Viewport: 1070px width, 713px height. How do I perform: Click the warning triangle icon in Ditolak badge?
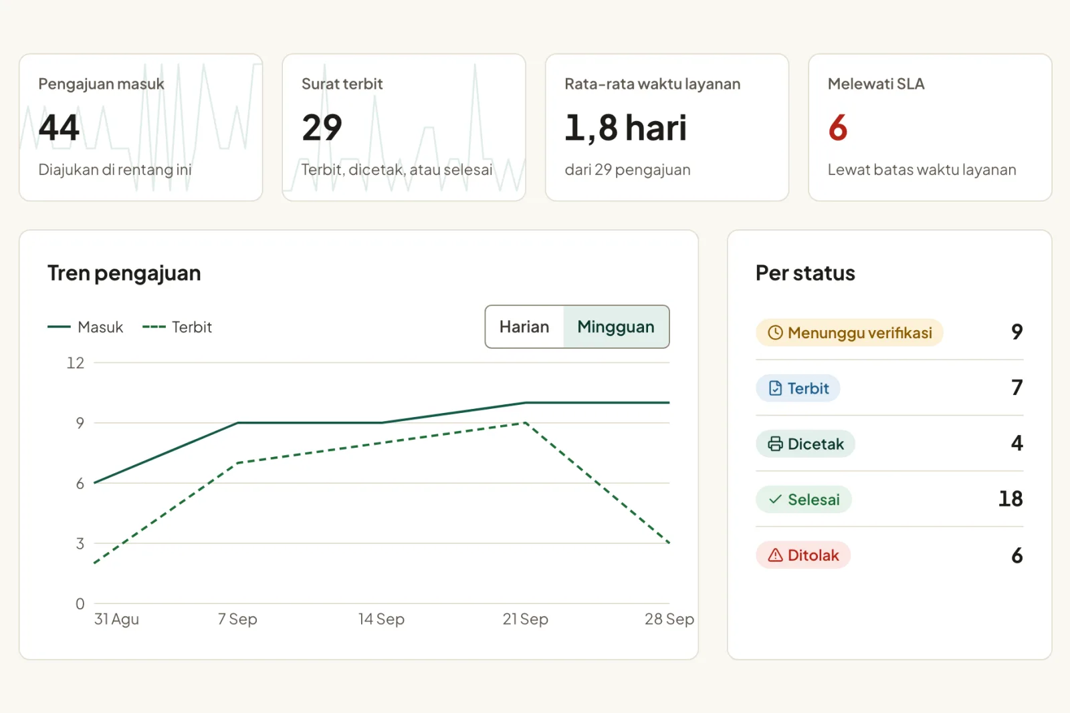(775, 555)
